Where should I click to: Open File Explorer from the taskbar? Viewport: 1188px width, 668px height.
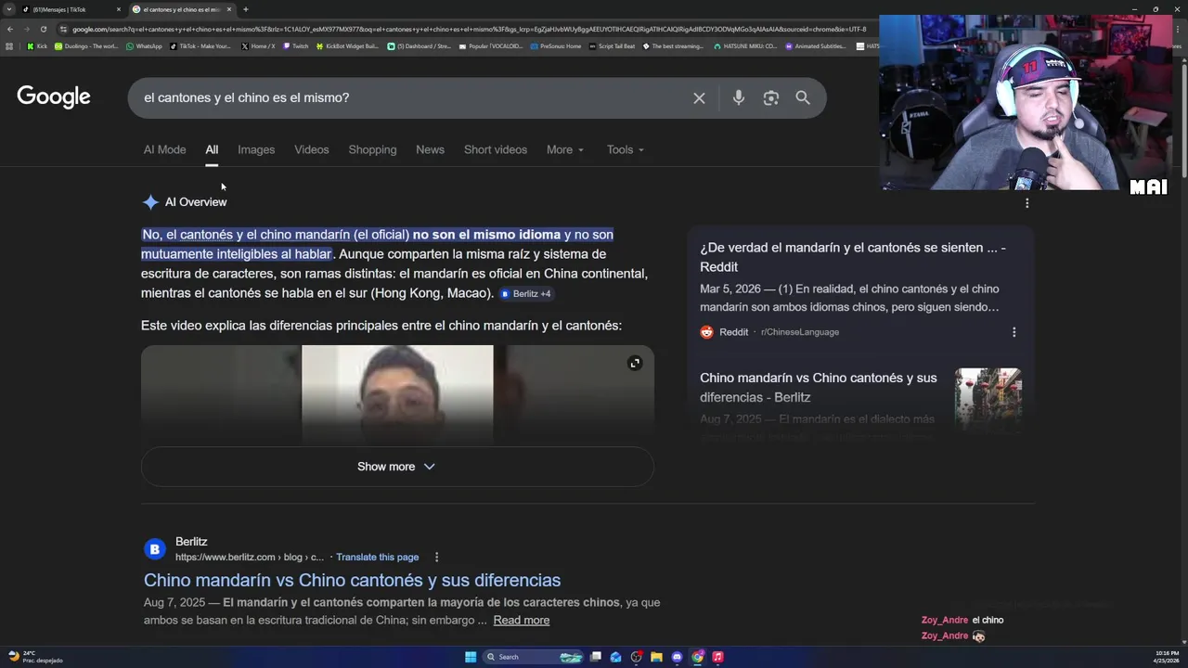(x=656, y=657)
